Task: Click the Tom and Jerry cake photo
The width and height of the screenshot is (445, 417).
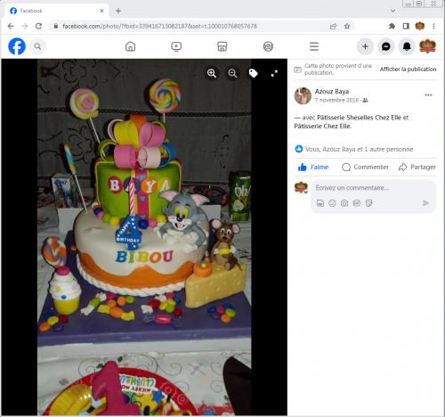Action: click(144, 237)
